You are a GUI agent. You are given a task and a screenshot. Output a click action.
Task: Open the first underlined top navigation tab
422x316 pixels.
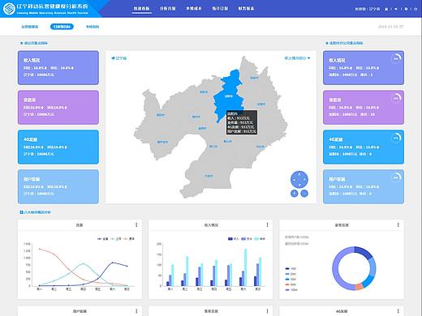coord(142,9)
